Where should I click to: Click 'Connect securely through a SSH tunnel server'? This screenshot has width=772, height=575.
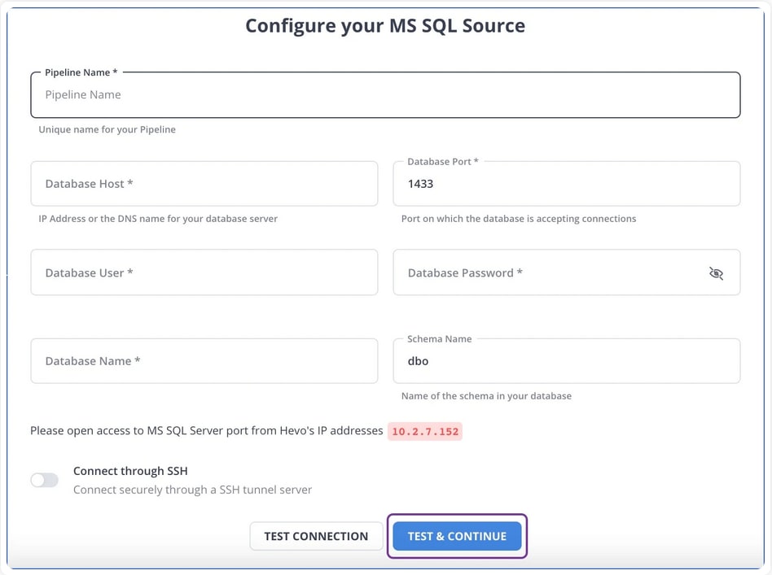192,490
